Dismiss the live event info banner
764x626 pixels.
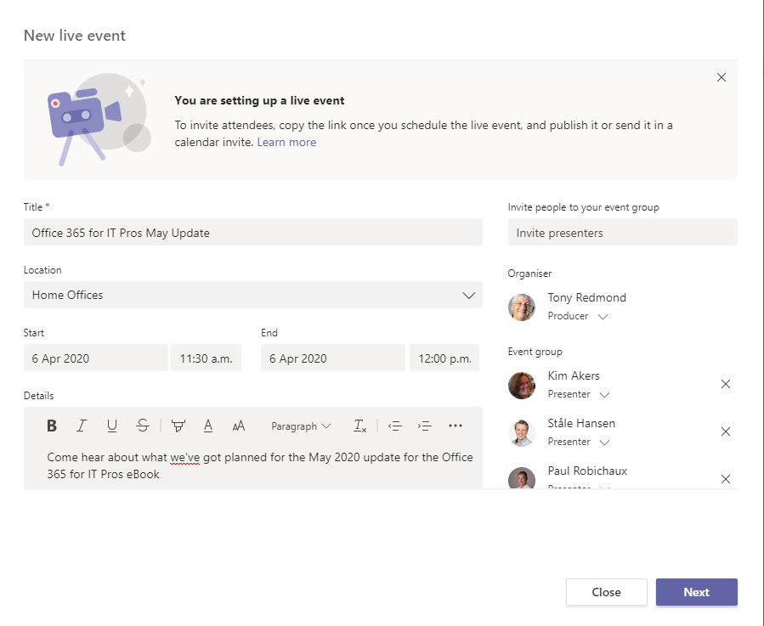point(722,77)
